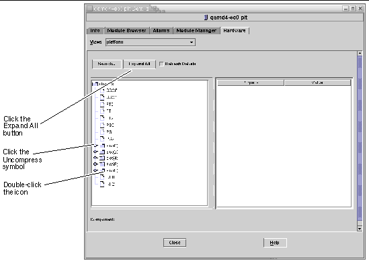369x263 pixels.
Task: Click the Search button
Action: pos(107,64)
